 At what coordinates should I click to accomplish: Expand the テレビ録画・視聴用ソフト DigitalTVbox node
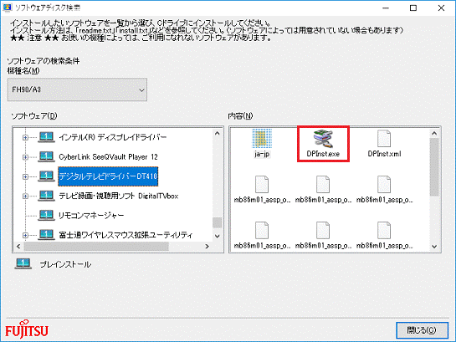pyautogui.click(x=25, y=196)
